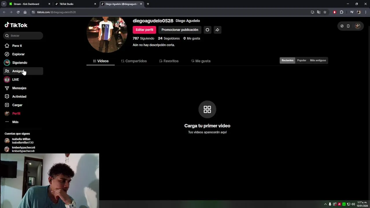The height and width of the screenshot is (208, 370).
Task: Open the Amigos section
Action: pos(23,71)
